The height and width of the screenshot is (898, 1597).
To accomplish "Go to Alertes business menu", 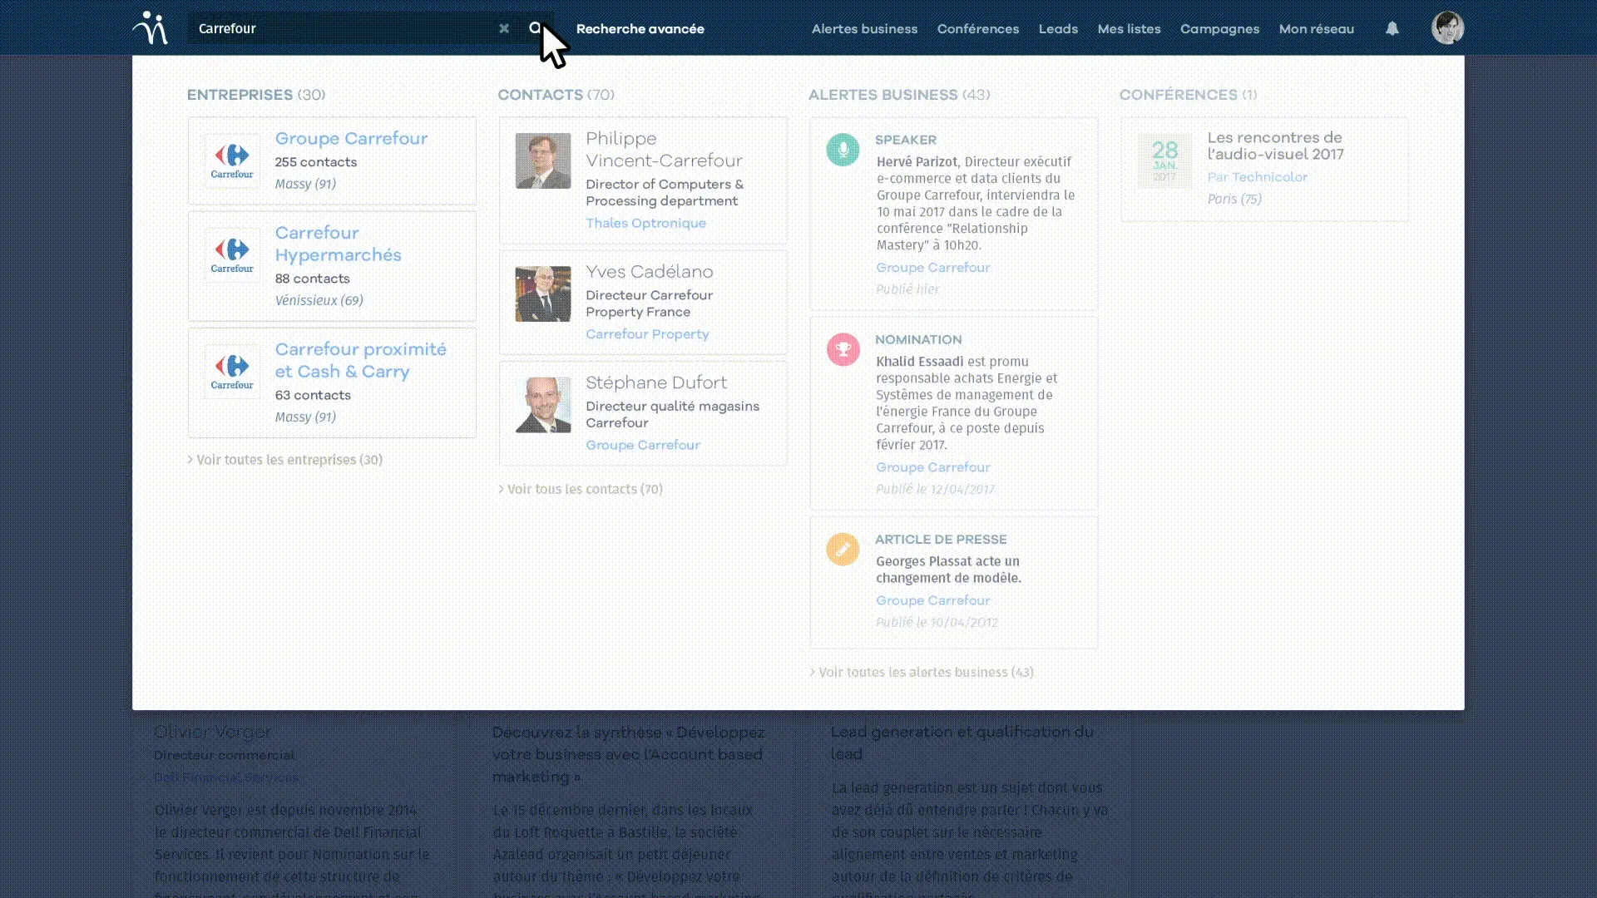I will point(864,28).
